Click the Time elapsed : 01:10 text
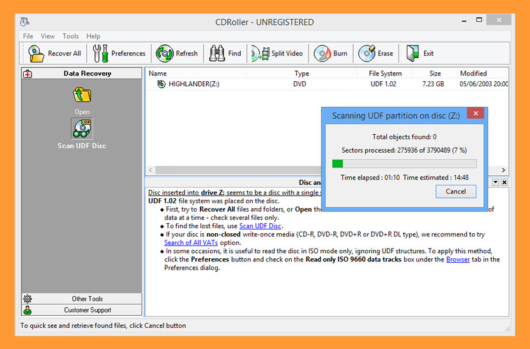 click(370, 178)
